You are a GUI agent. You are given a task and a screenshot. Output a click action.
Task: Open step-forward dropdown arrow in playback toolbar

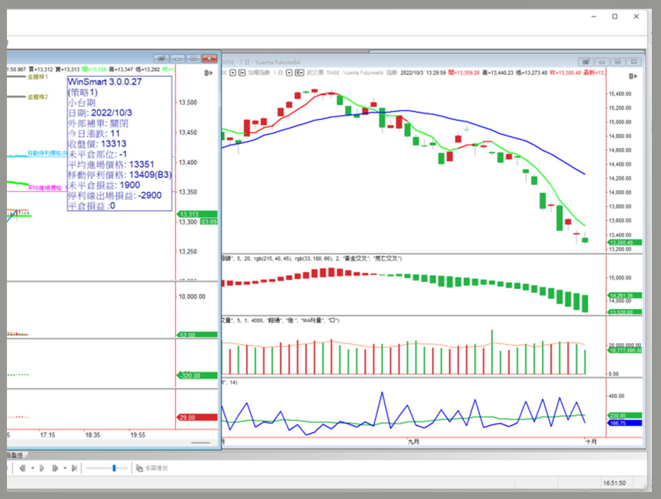point(65,468)
